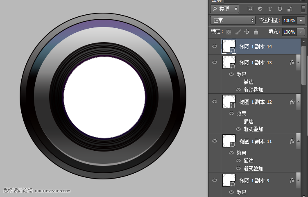Viewport: 308px width, 197px height.
Task: Filter layers by shape layer icon
Action: coord(280,9)
